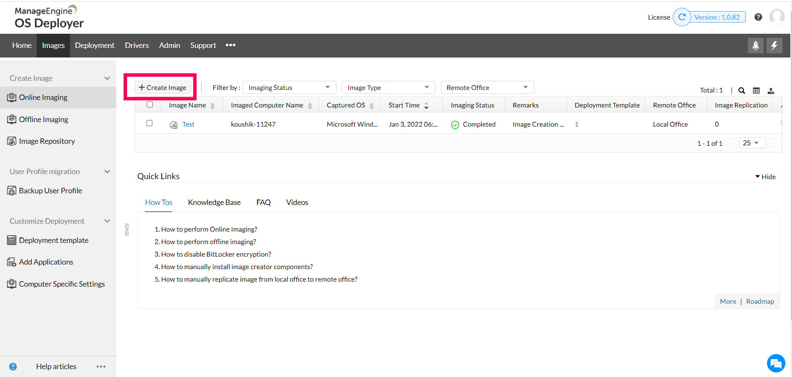Image resolution: width=792 pixels, height=377 pixels.
Task: Open the Add Applications section
Action: [x=45, y=262]
